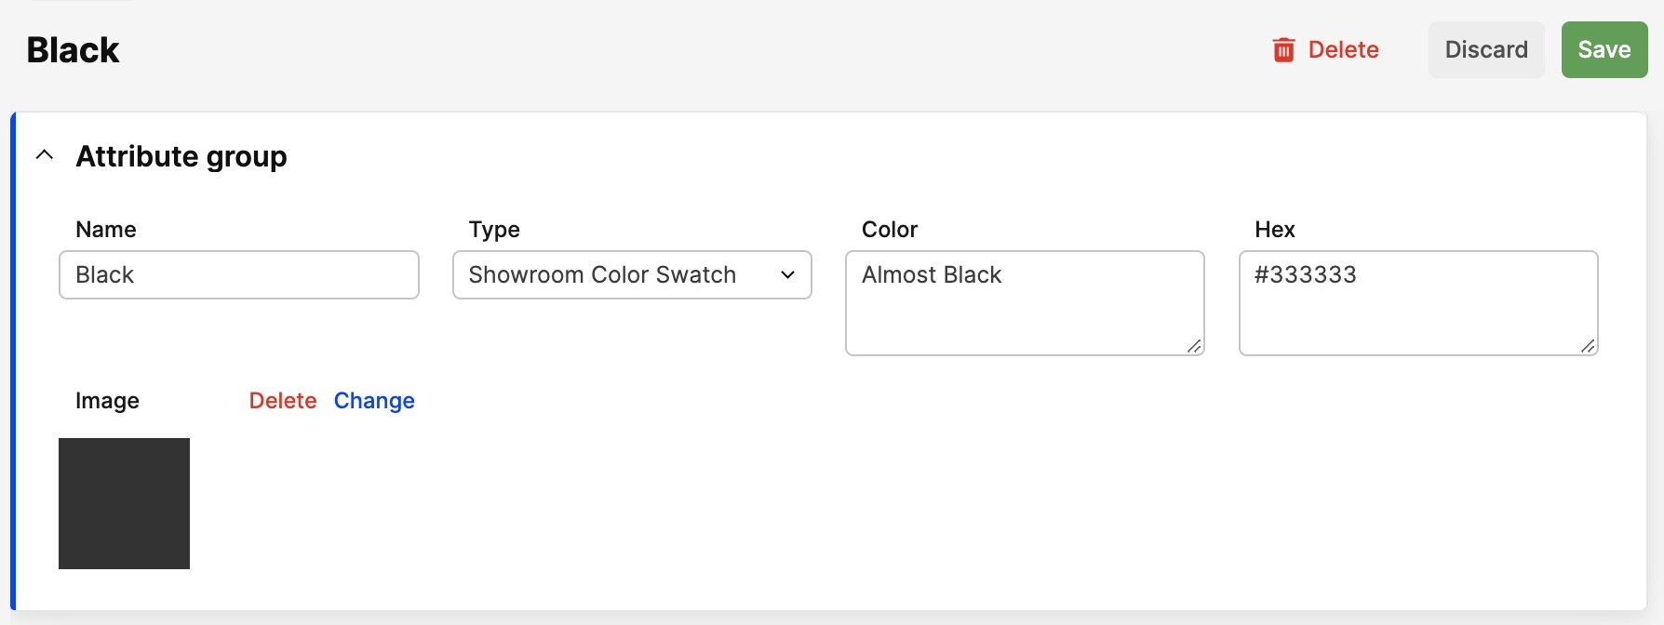Click the Image label text
Viewport: 1664px width, 625px height.
tap(107, 401)
